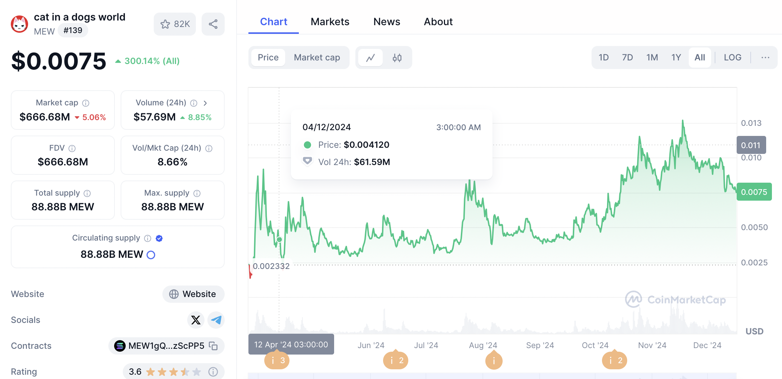Viewport: 782px width, 379px height.
Task: Open the Telegram social link
Action: click(x=216, y=320)
